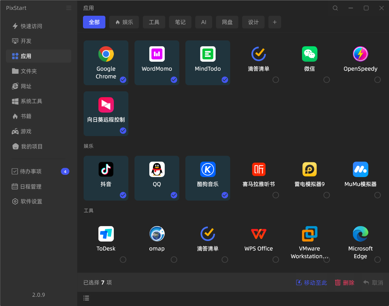Screen dimensions: 389x306
Task: Open the MuMu模拟器 app icon
Action: [360, 169]
